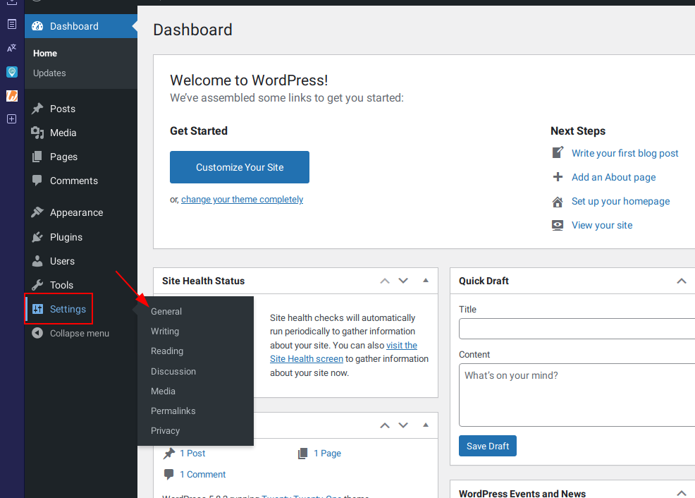Screen dimensions: 695x498
Task: Click the Plugins plug icon
Action: tap(37, 237)
